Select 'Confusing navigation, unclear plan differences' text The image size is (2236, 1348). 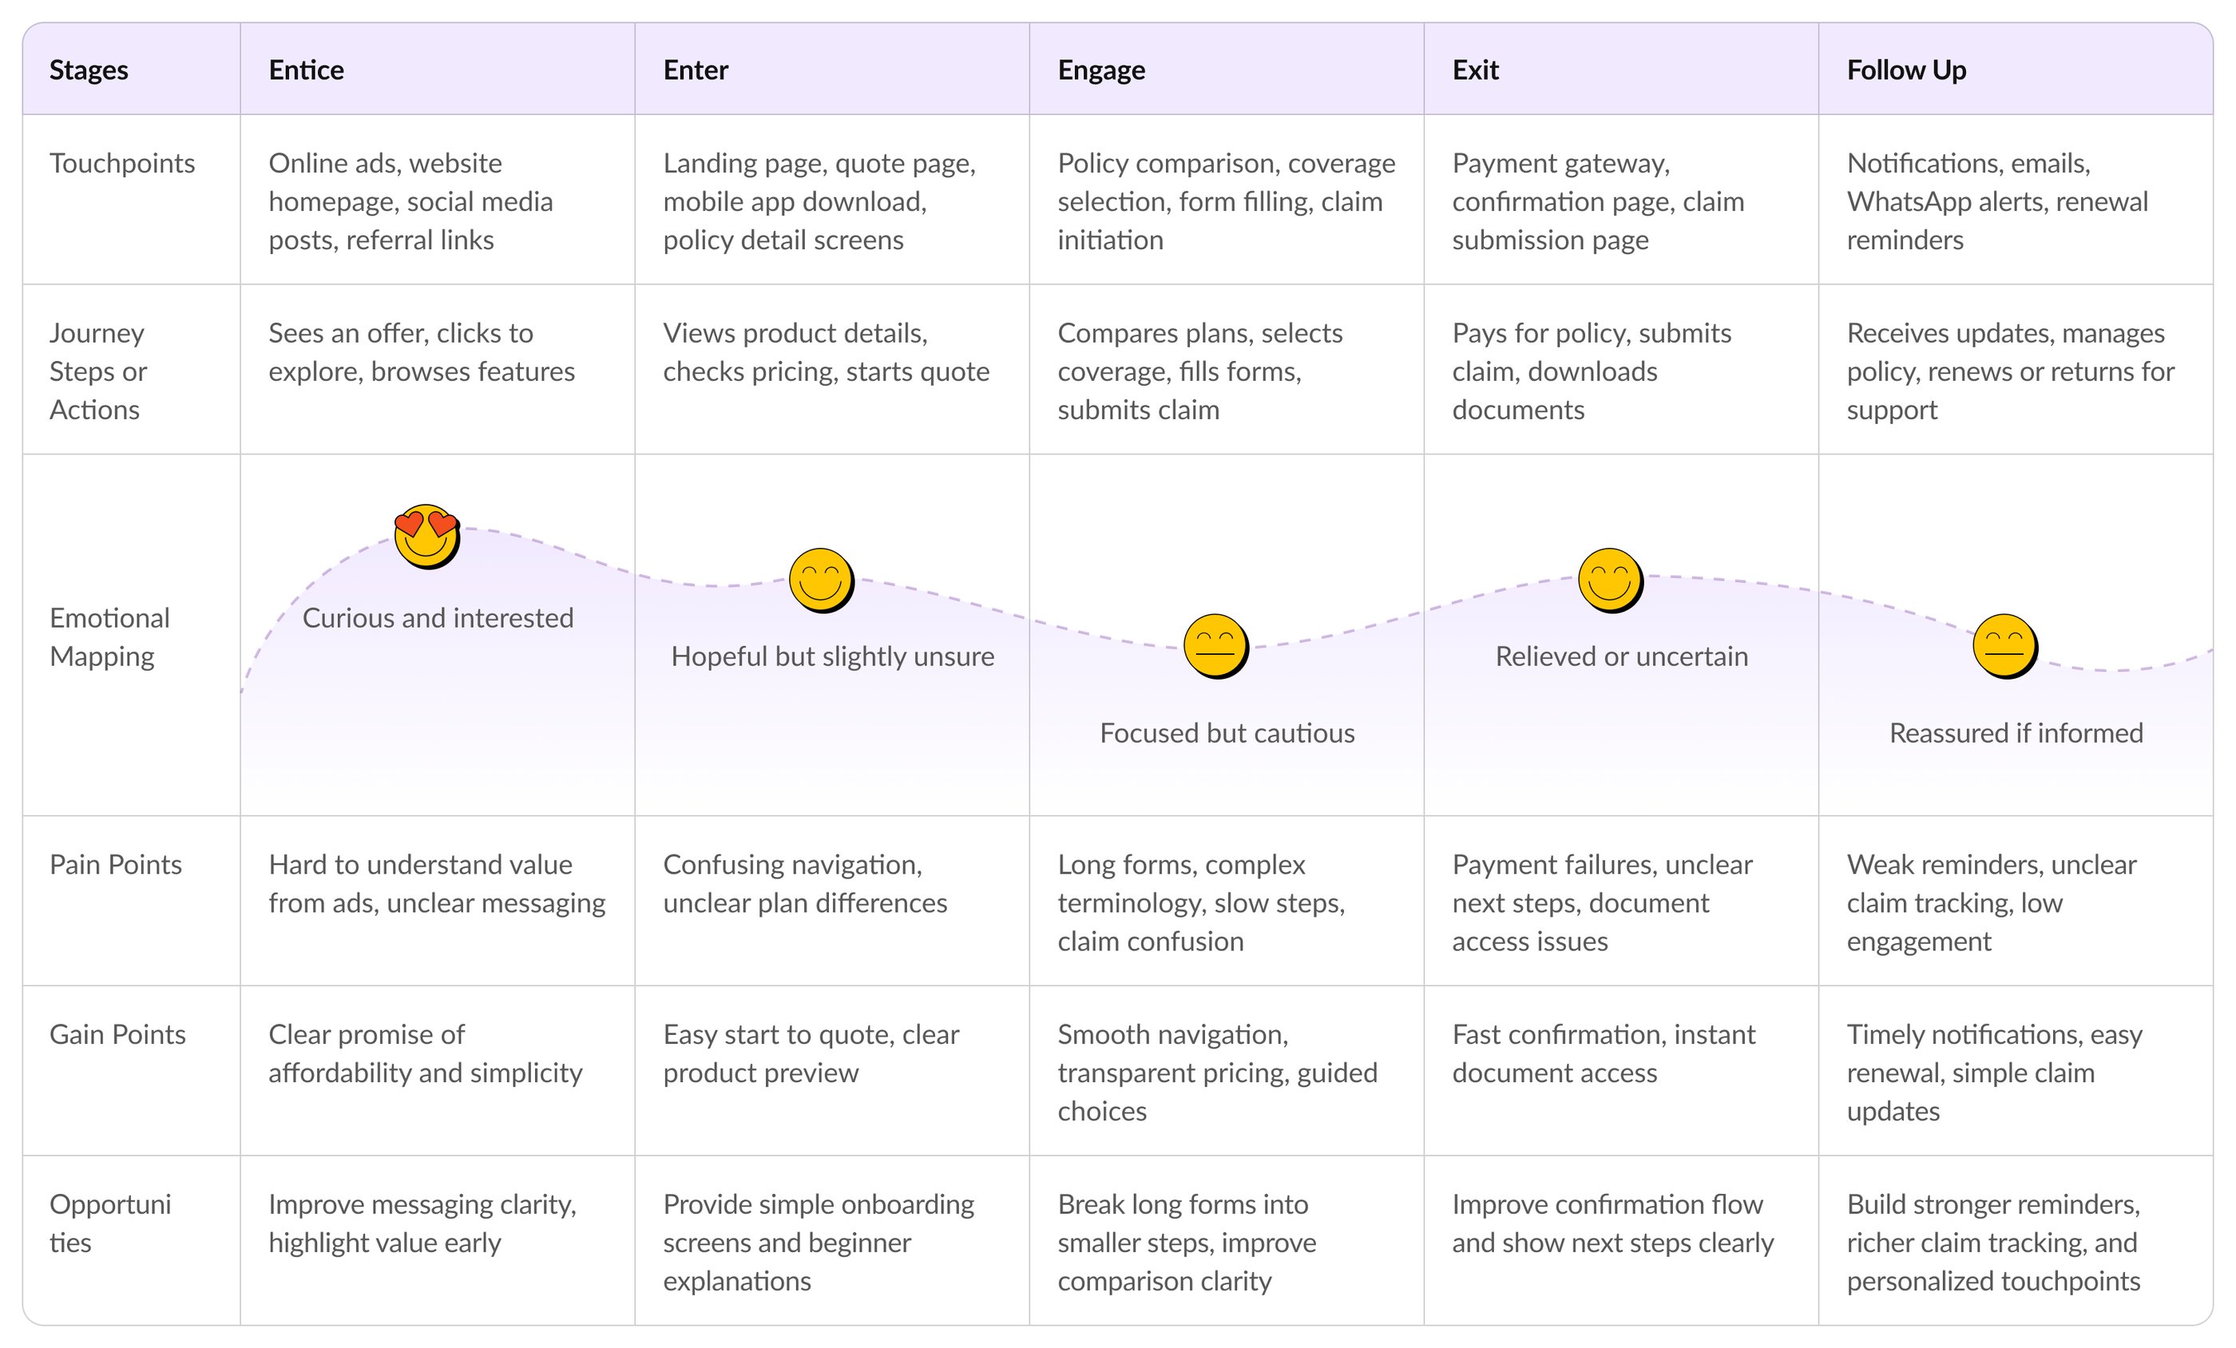[805, 884]
